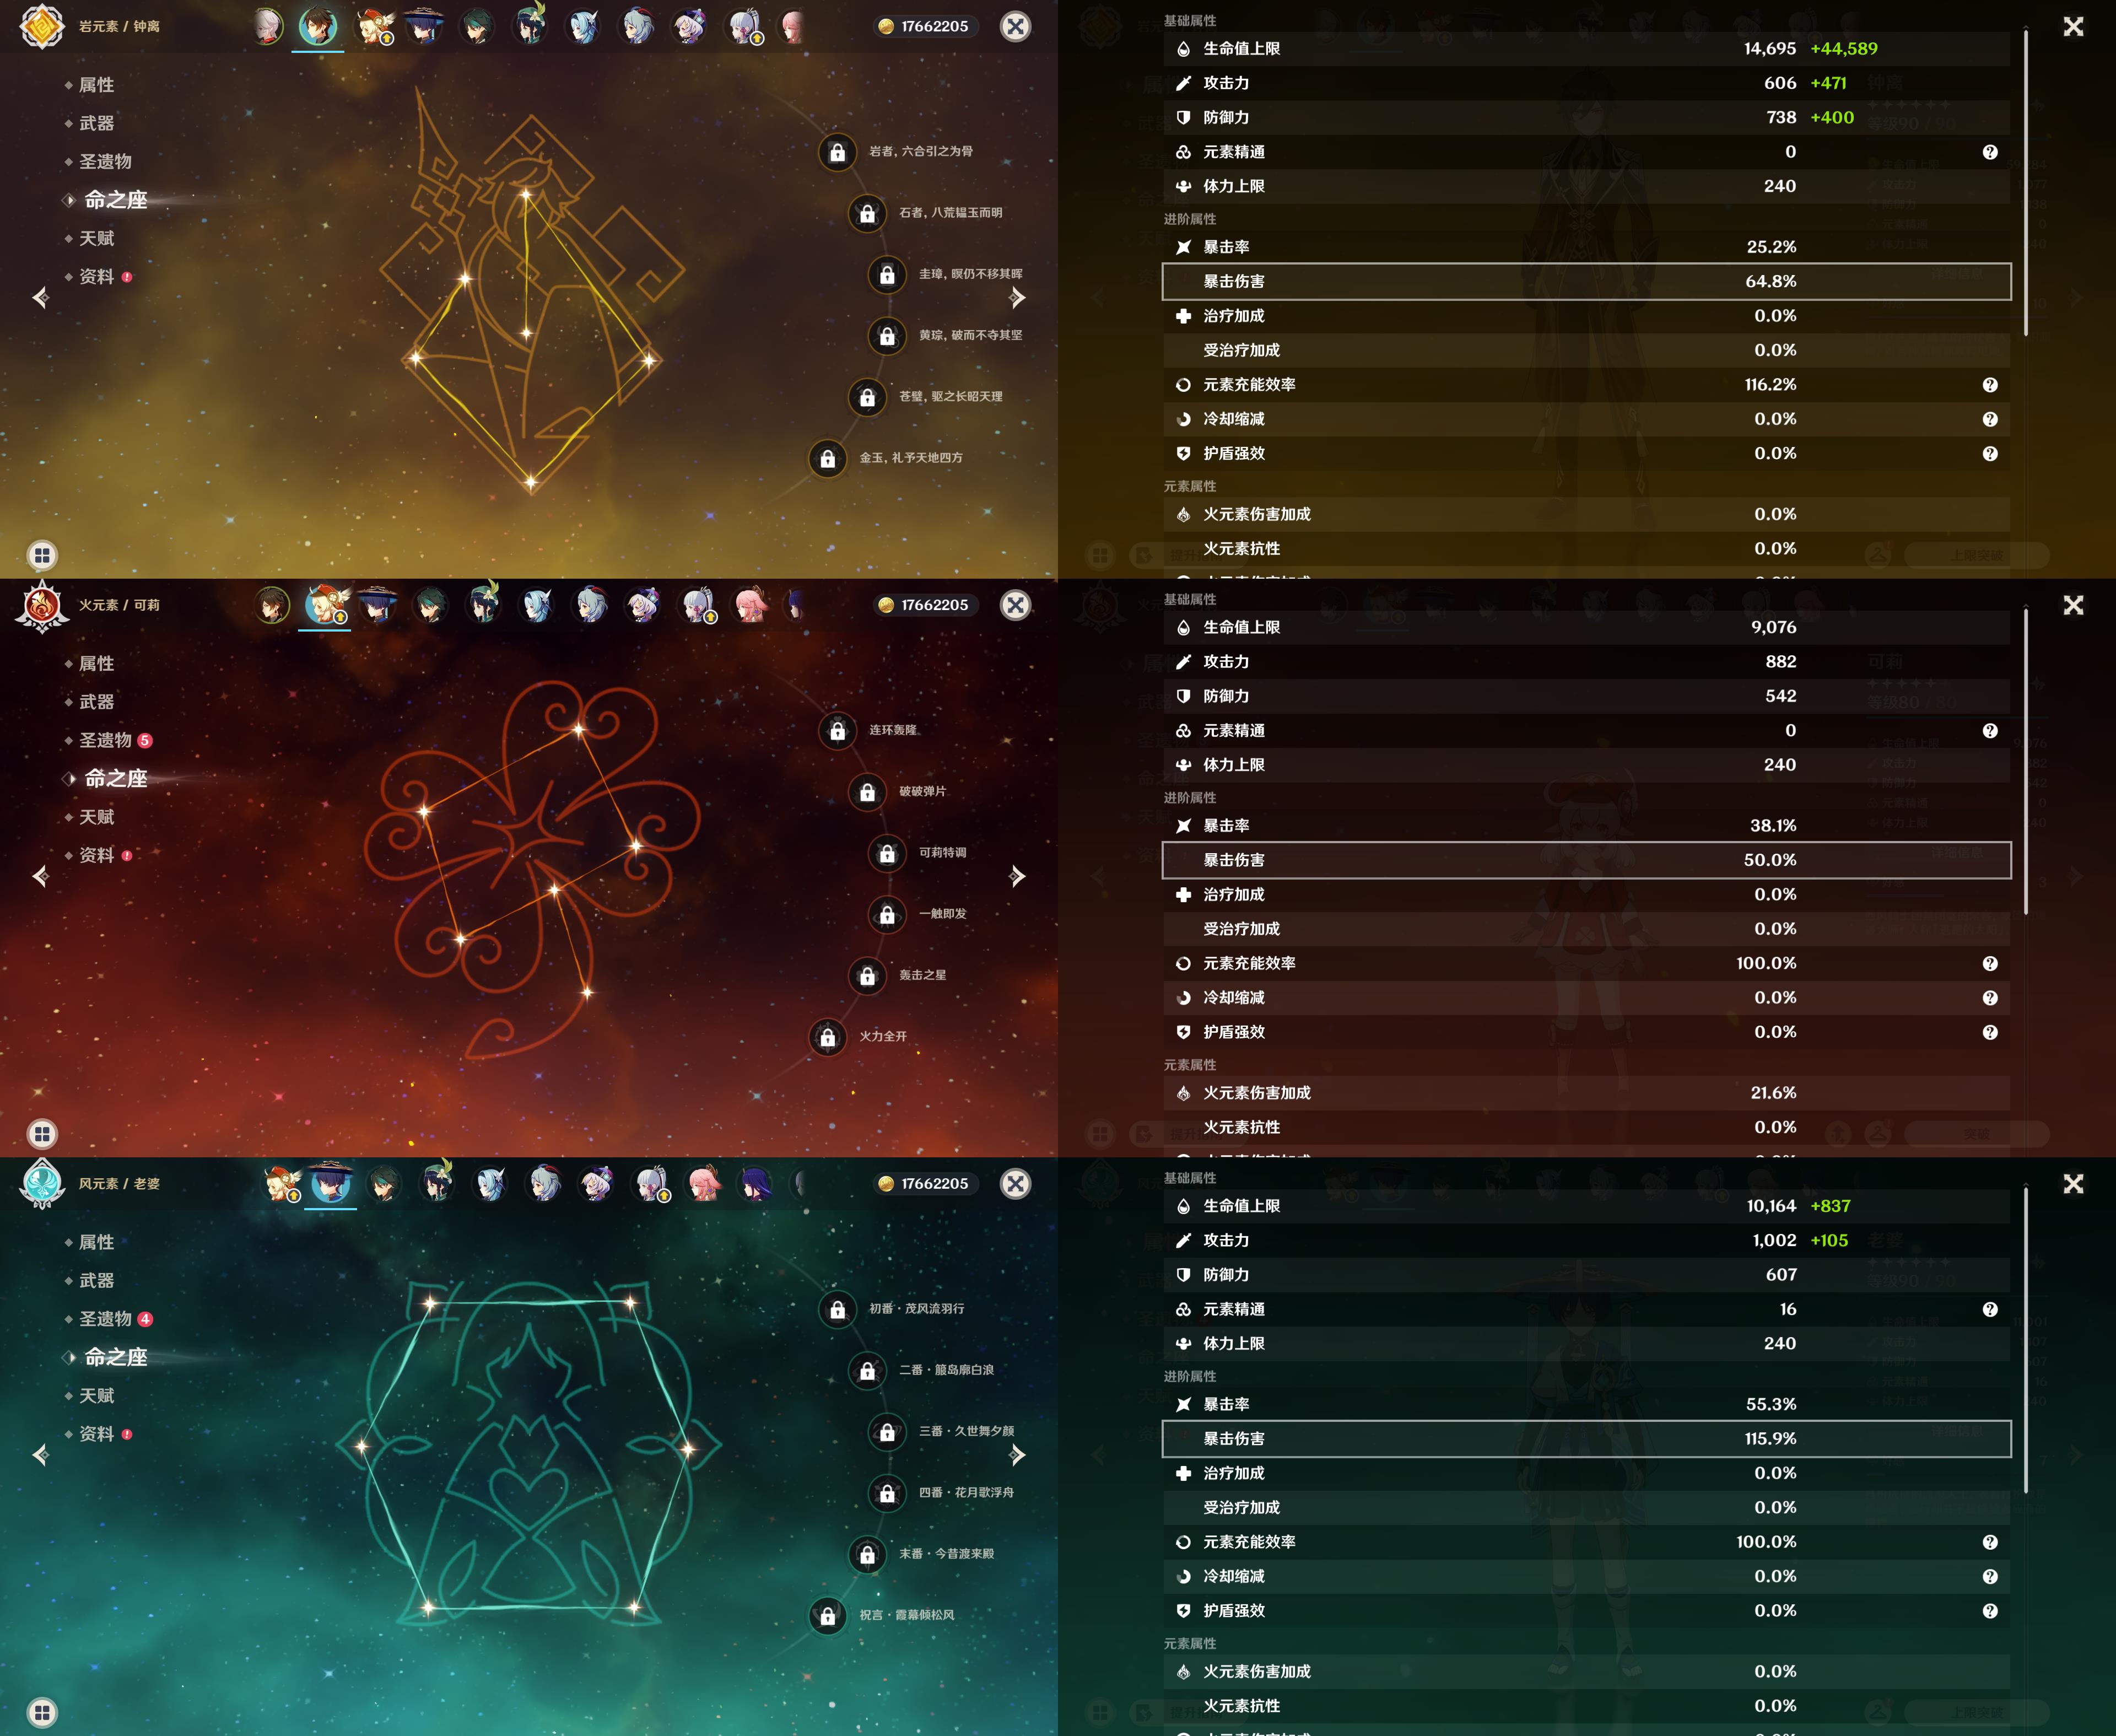Switch to 武器 on 钟离's screen
Screen dimensions: 2116x1736
[96, 123]
